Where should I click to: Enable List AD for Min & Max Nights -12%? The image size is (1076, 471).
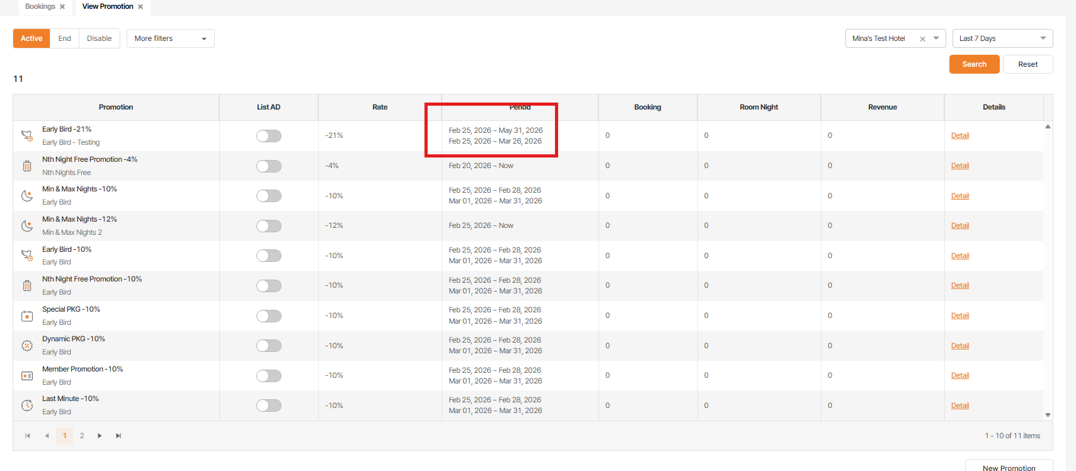point(268,226)
